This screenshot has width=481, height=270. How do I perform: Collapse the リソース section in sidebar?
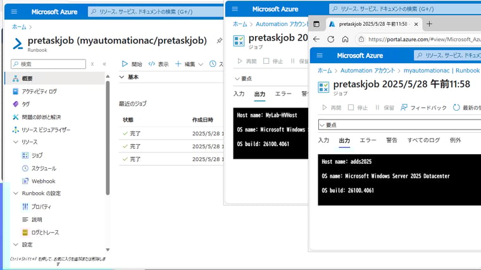[x=16, y=142]
